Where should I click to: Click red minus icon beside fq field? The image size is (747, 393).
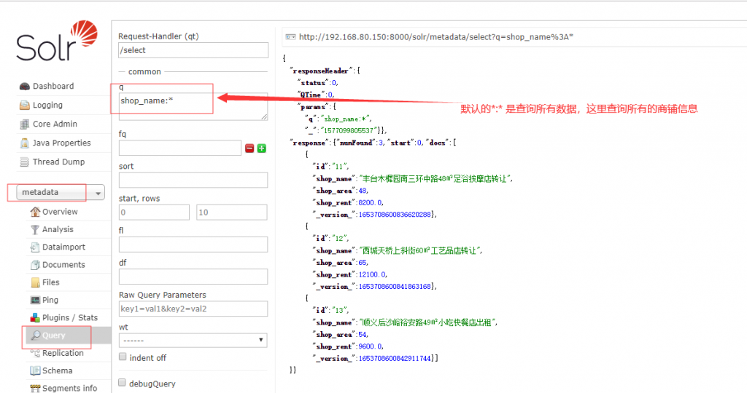coord(249,148)
